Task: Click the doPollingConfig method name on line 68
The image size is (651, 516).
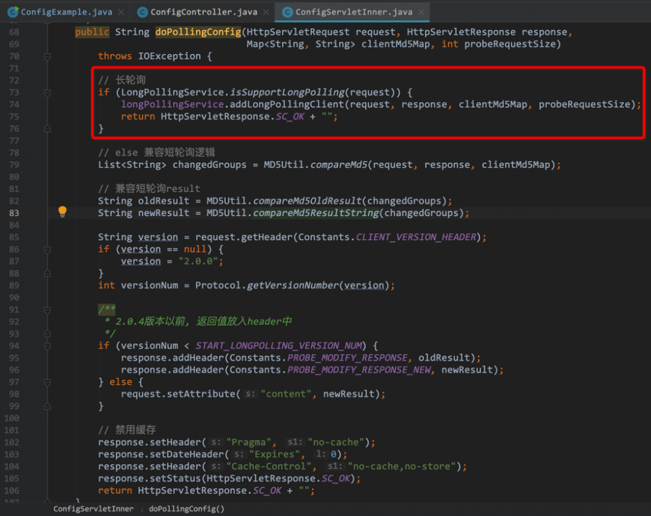Action: pyautogui.click(x=198, y=32)
